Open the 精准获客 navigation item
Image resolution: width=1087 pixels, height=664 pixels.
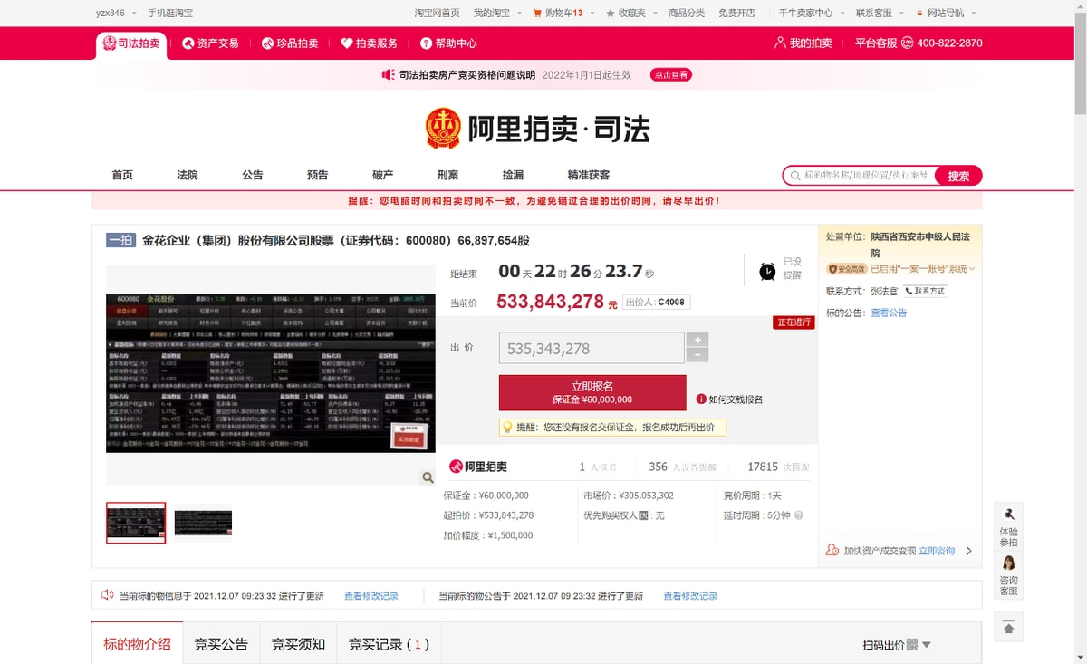tap(589, 175)
